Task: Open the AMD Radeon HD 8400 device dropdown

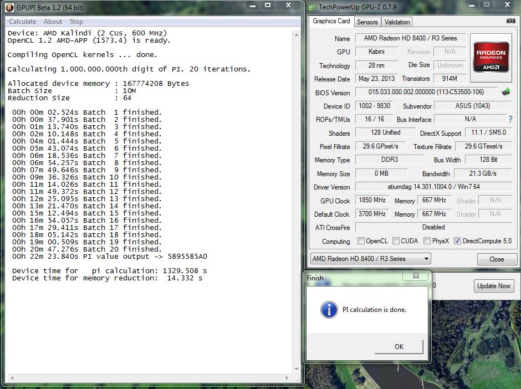Action: click(x=370, y=258)
